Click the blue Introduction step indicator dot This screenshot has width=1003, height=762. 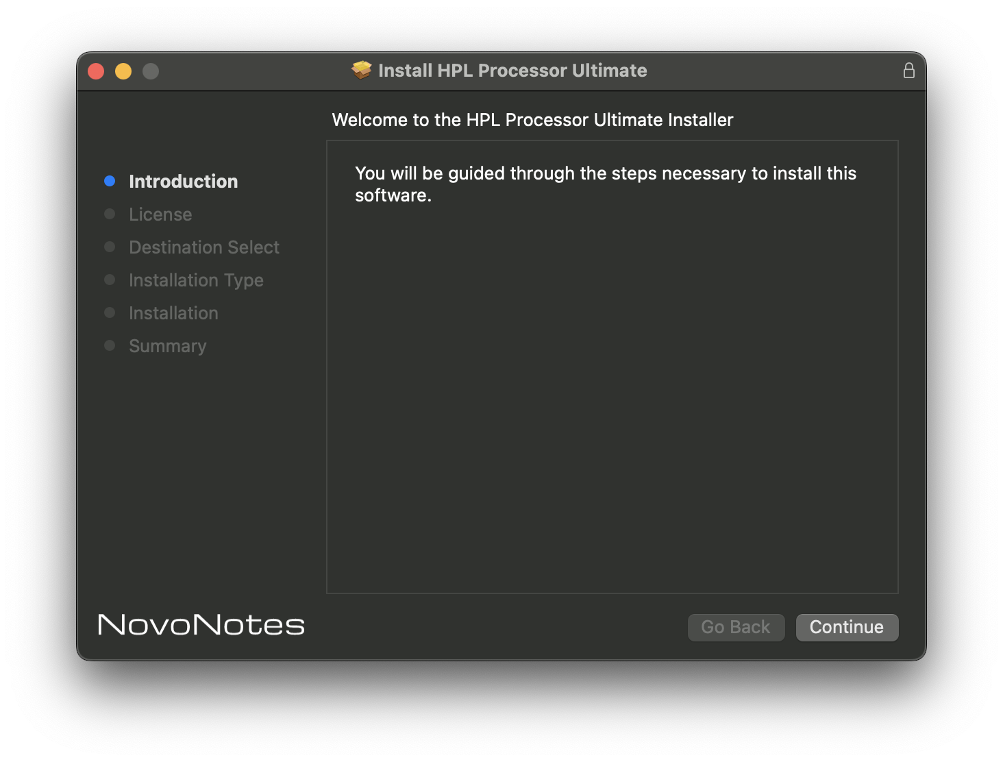tap(110, 180)
